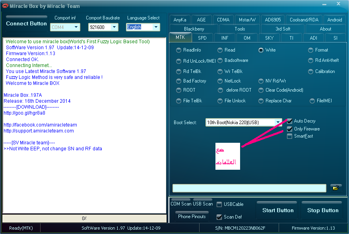Open the About tab

pos(326,29)
